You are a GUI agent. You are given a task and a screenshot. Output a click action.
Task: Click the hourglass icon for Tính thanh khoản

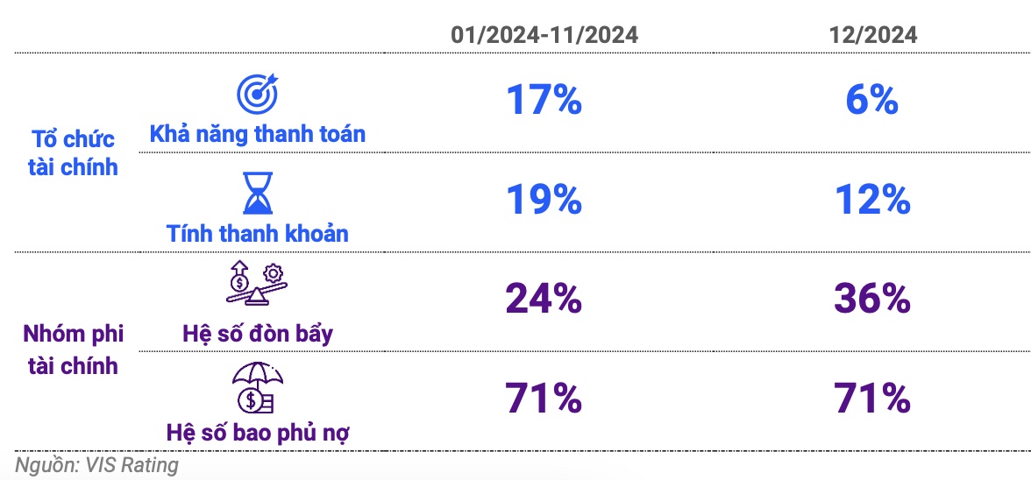coord(258,194)
